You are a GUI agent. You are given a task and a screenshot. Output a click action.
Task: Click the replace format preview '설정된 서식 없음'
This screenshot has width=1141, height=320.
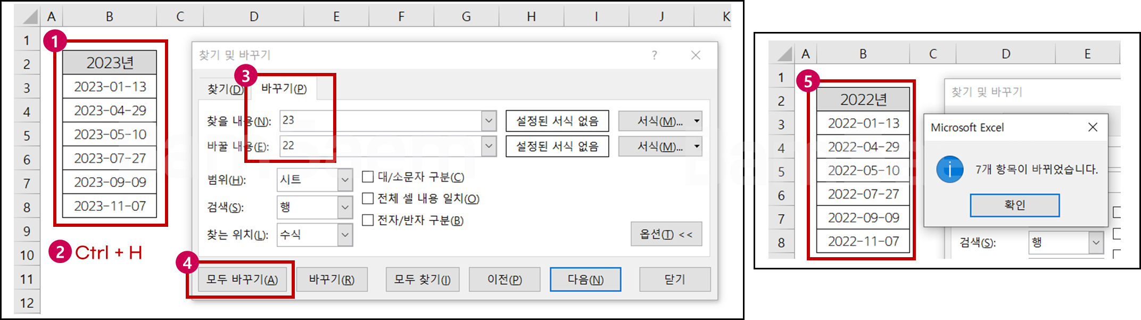[557, 146]
